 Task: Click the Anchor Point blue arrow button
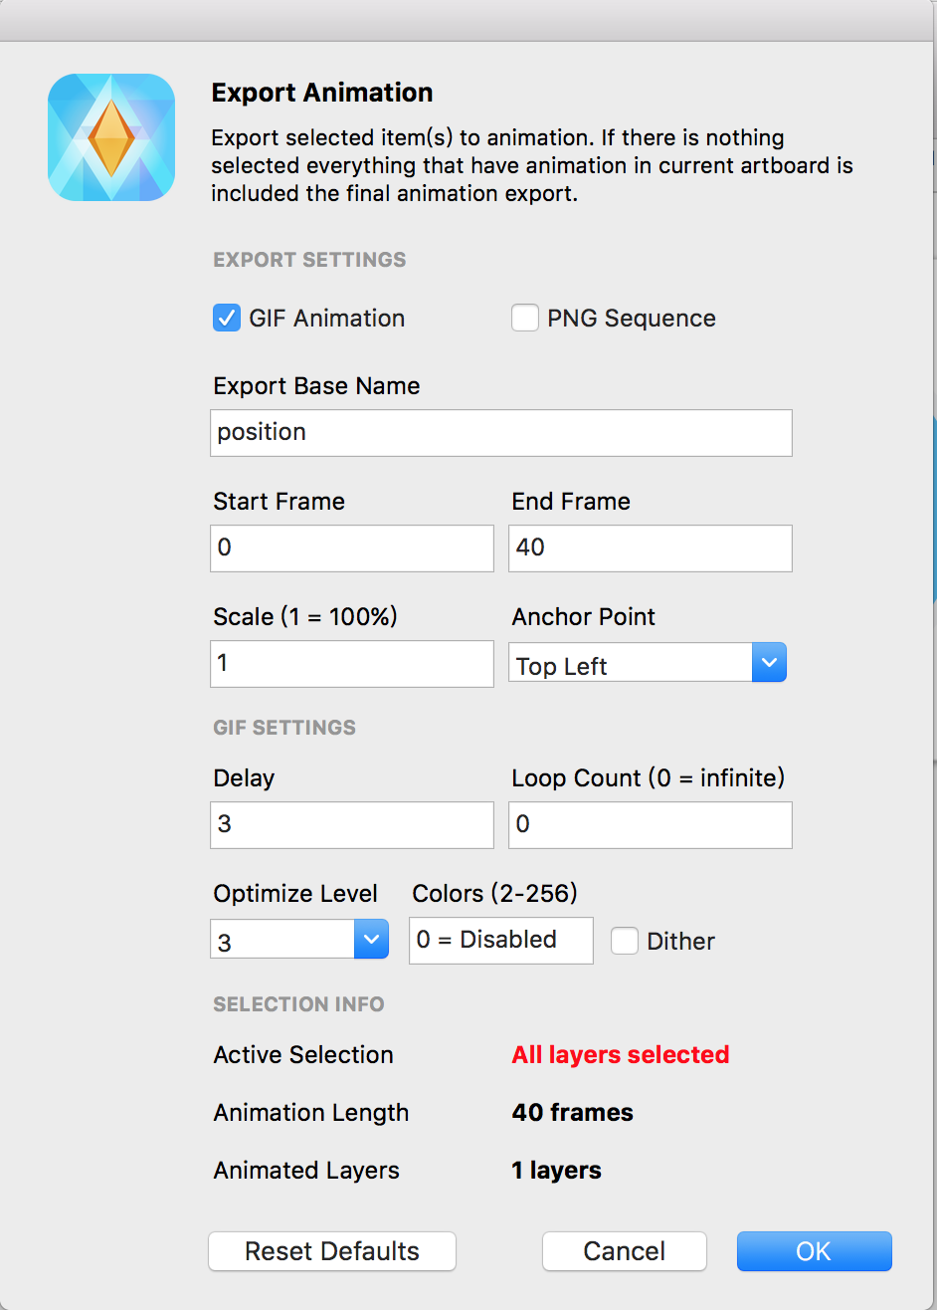769,663
